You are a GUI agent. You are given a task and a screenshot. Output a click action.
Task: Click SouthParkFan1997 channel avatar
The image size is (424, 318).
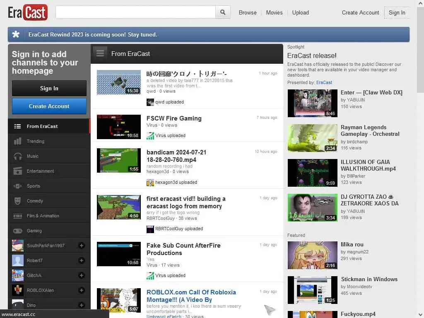[x=18, y=246]
